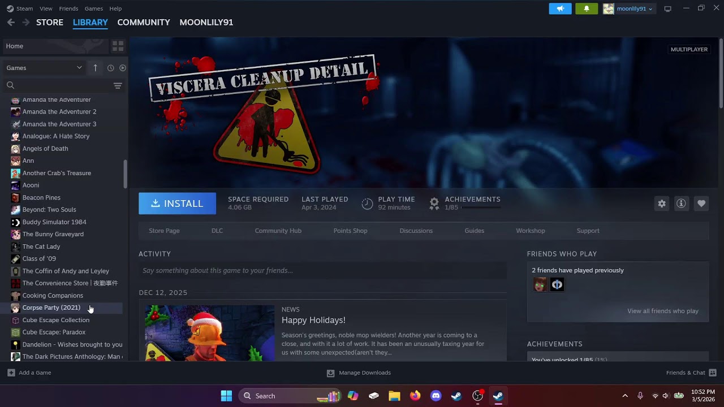Click the Home button in sidebar
This screenshot has height=407, width=724.
55,46
